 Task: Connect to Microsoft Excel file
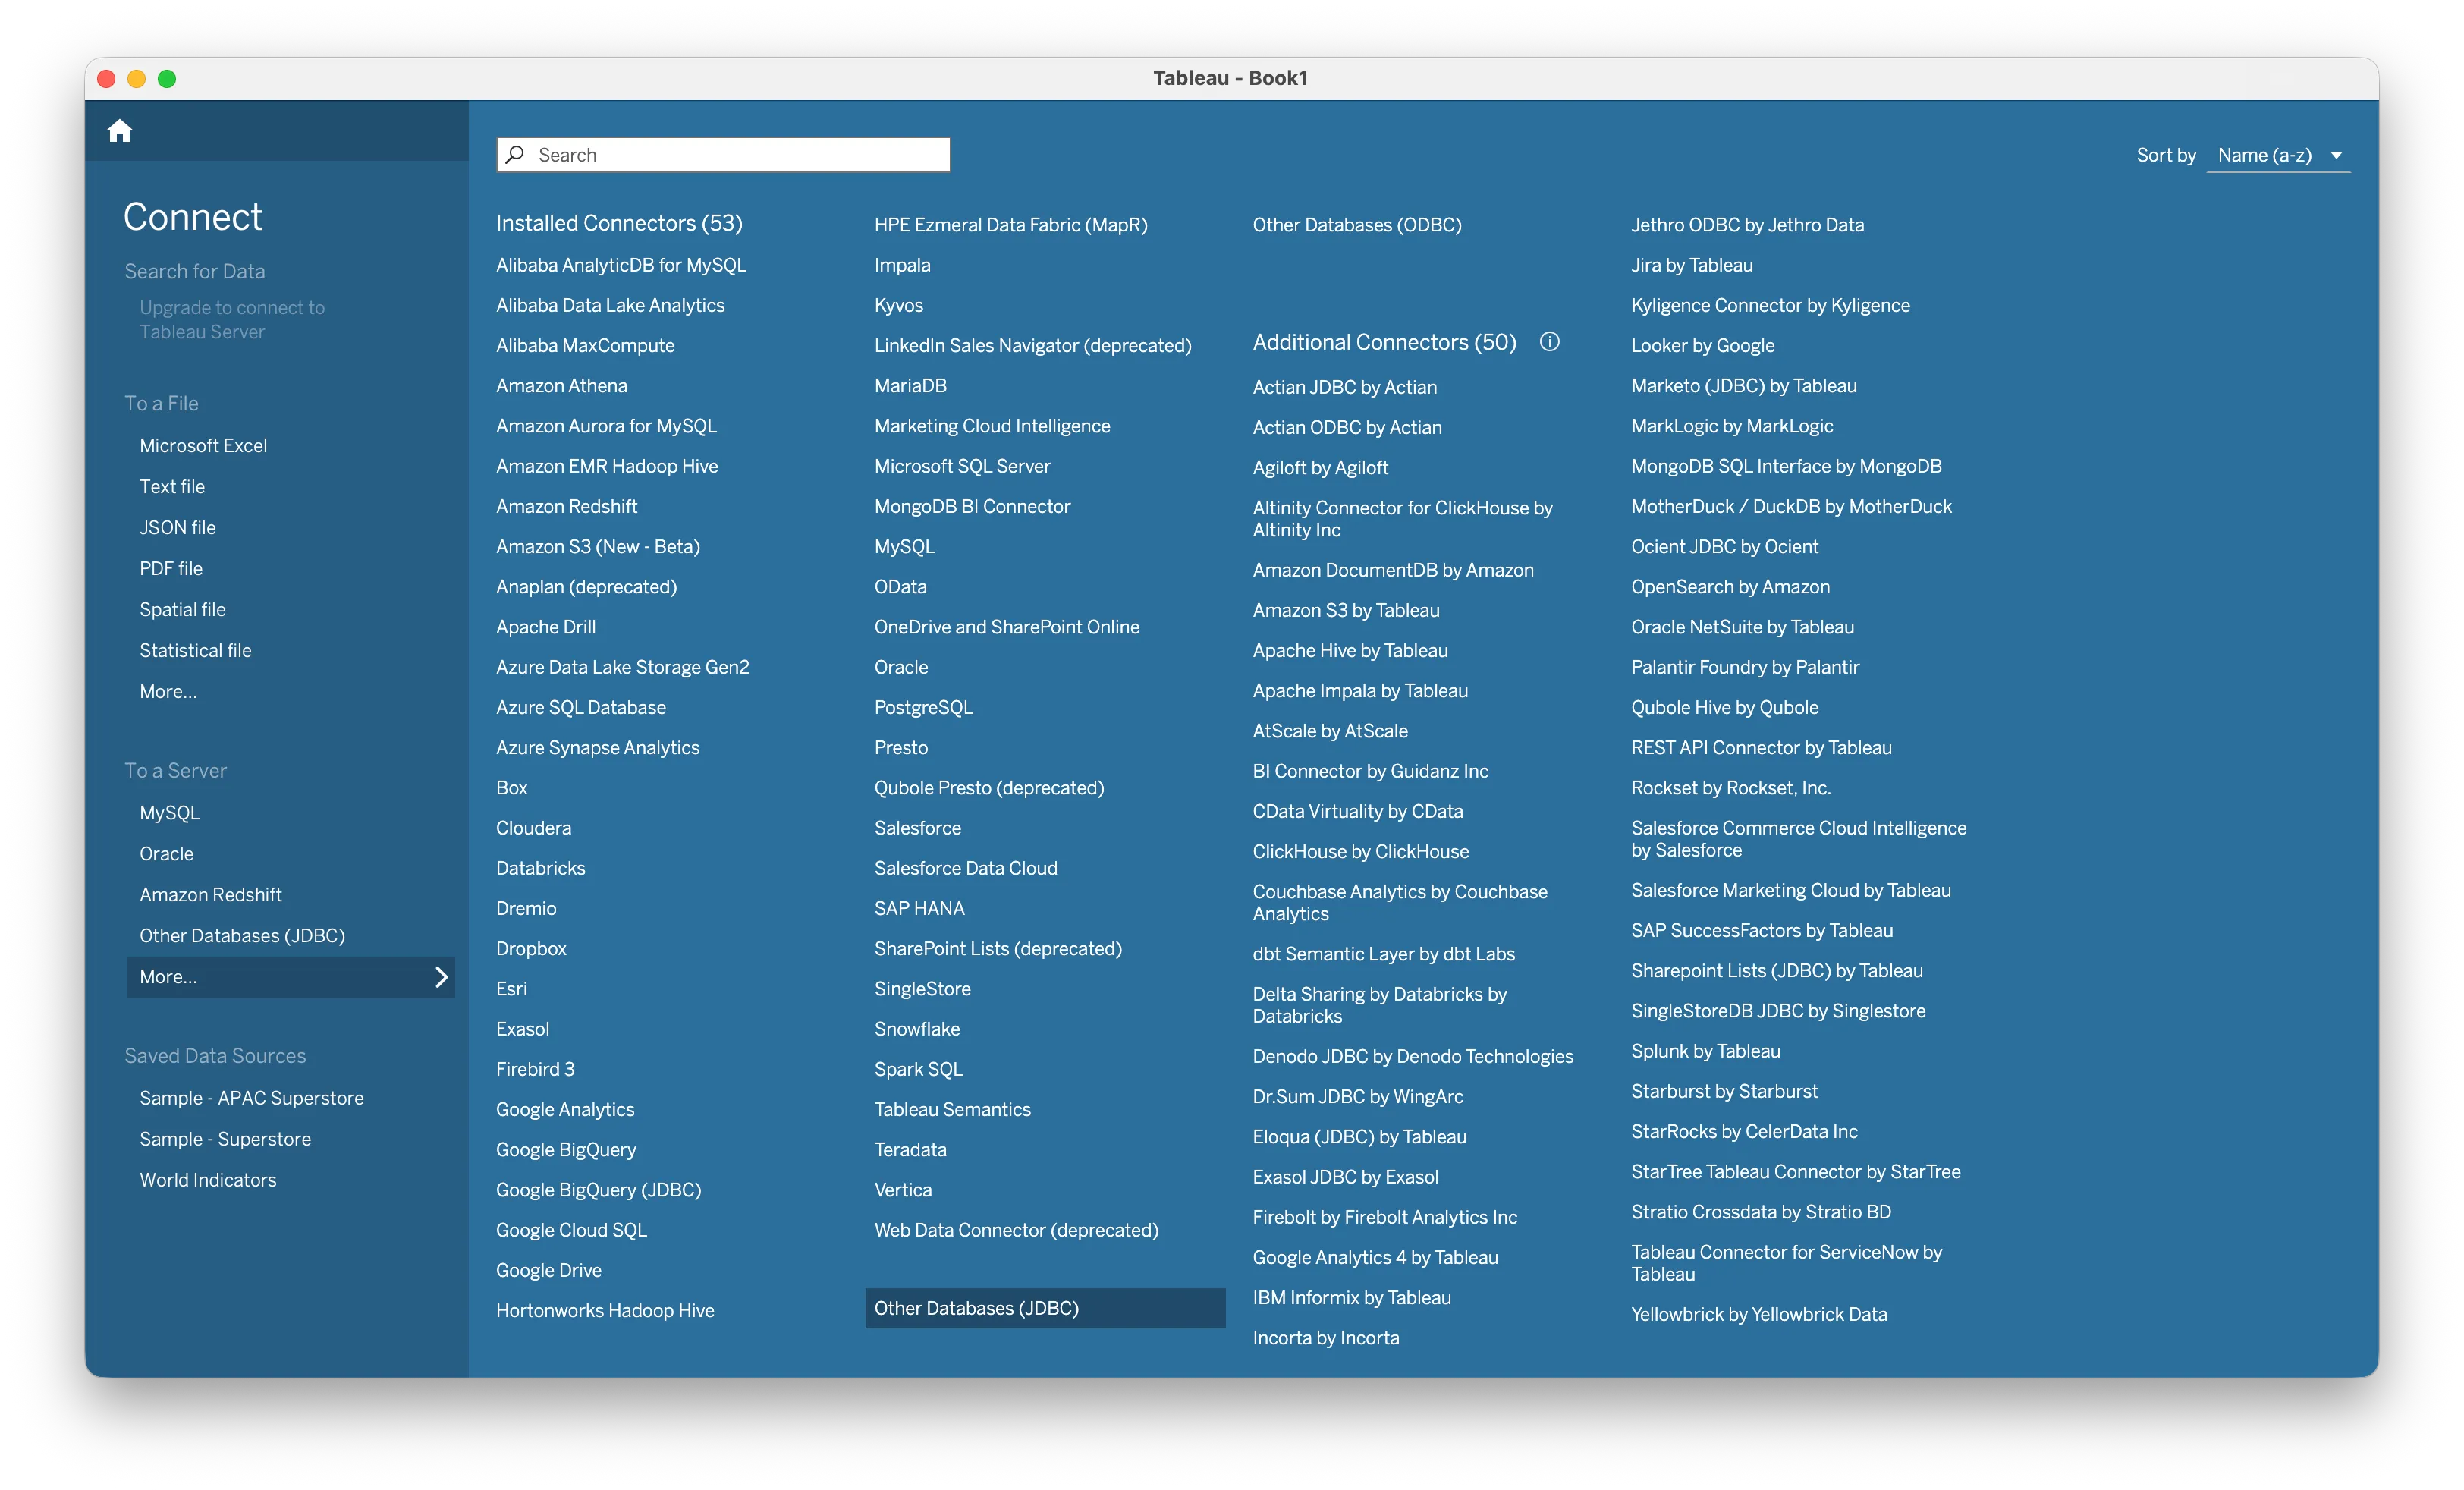pyautogui.click(x=203, y=445)
